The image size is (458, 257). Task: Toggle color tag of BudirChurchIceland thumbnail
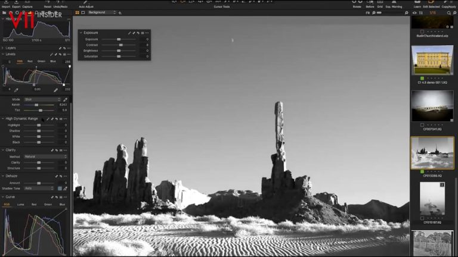click(x=422, y=32)
